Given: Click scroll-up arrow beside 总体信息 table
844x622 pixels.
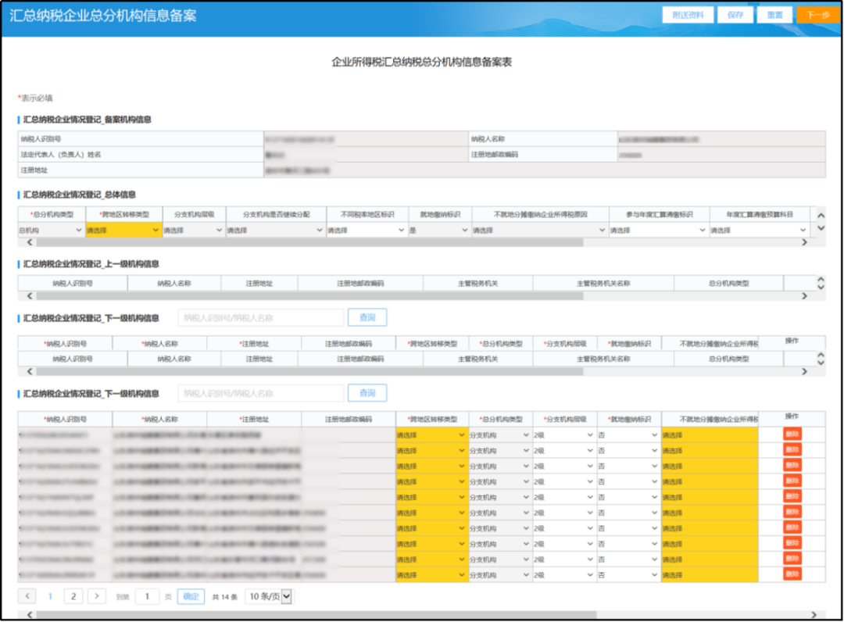Looking at the screenshot, I should point(821,215).
